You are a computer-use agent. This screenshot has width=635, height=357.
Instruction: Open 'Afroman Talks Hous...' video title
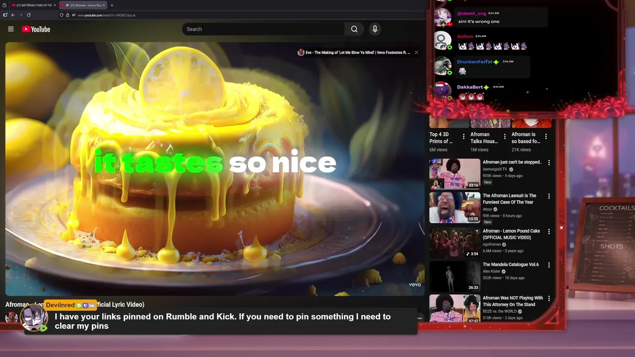484,138
